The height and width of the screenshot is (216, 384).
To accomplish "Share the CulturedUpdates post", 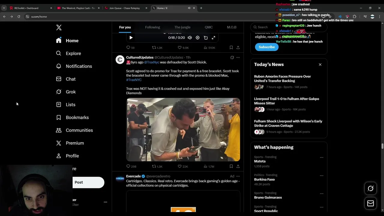I will coord(238,166).
